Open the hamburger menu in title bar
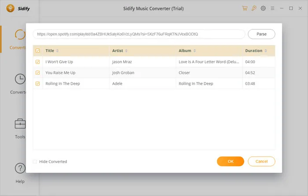The image size is (308, 196). click(273, 8)
